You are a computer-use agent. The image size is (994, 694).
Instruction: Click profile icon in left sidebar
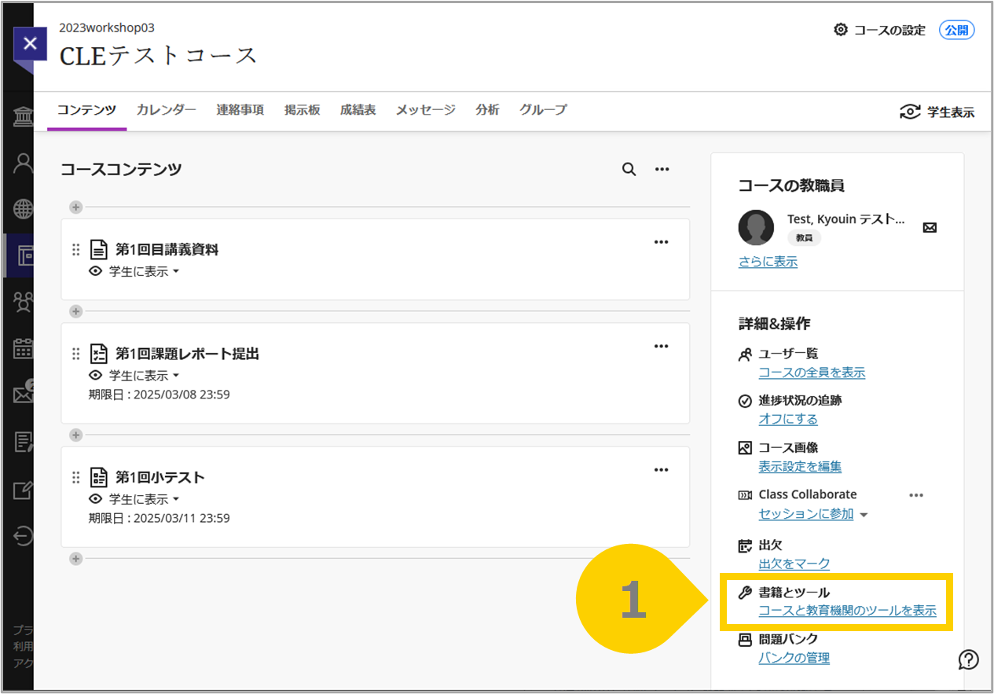click(24, 163)
